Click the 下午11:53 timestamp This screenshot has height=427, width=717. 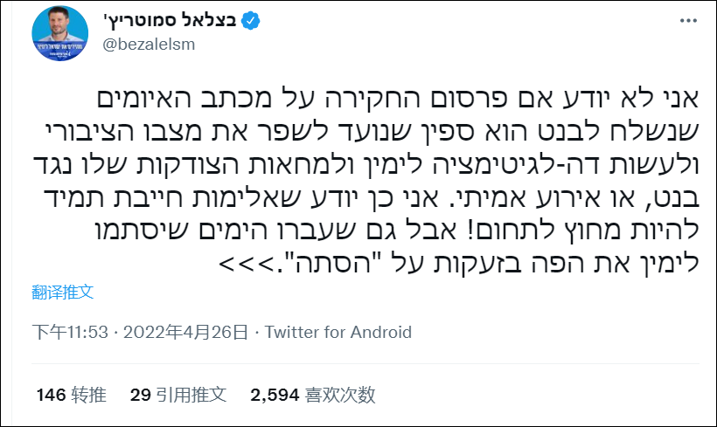69,333
